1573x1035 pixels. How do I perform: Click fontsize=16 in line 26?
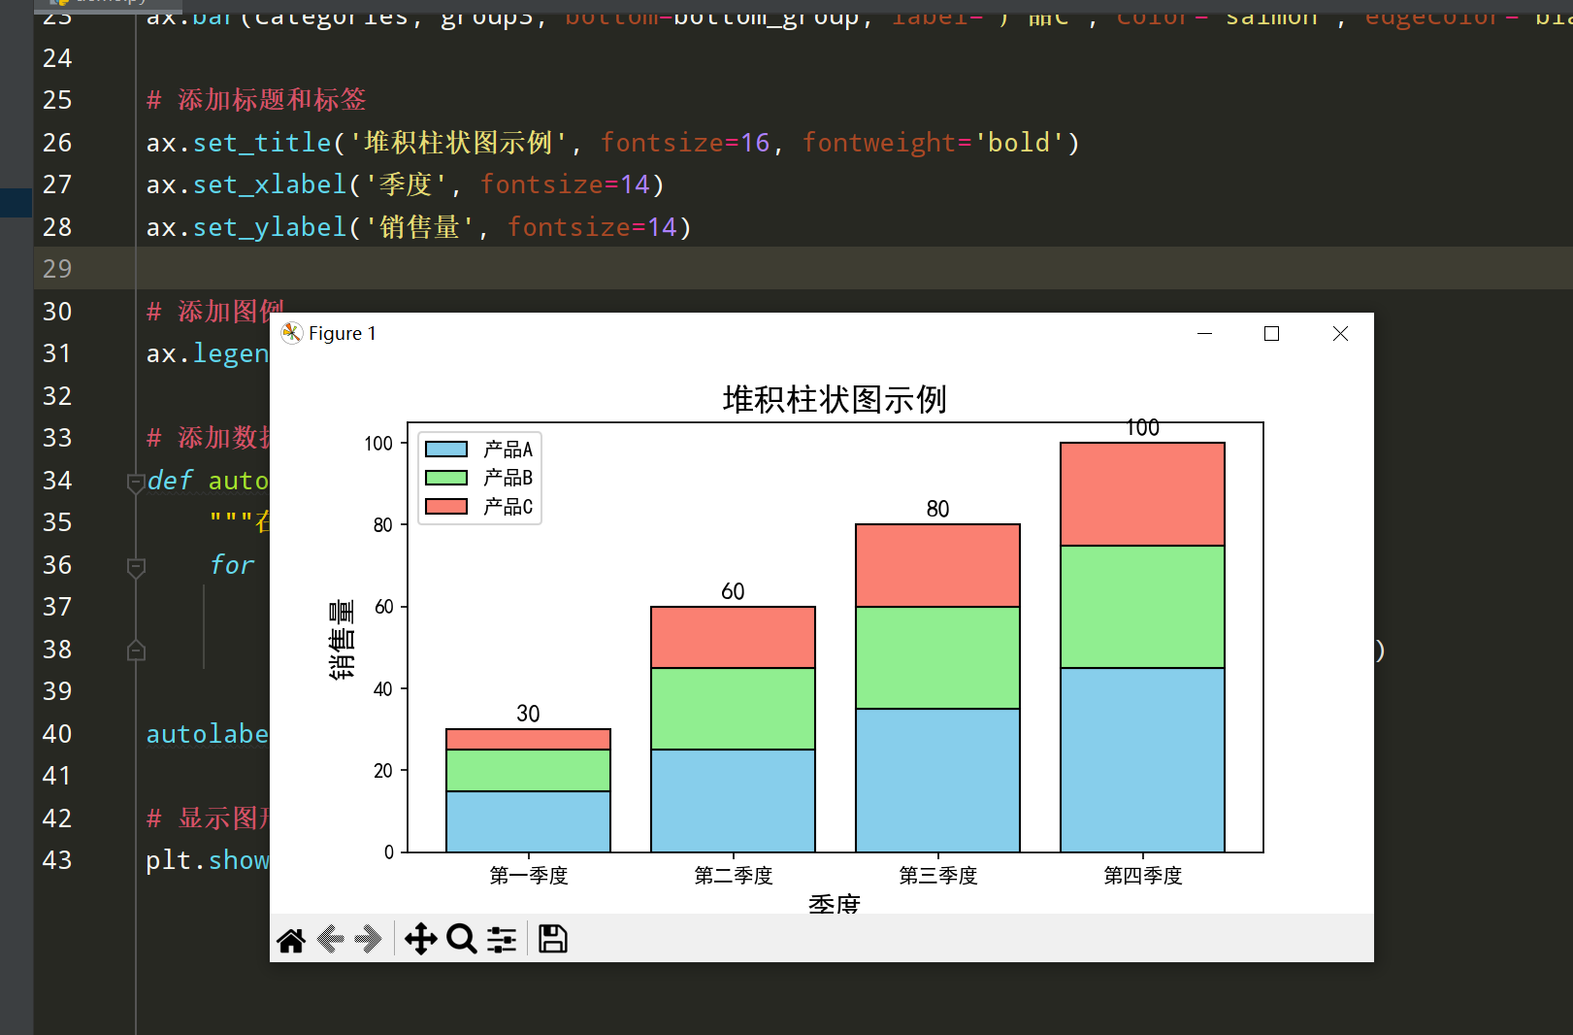[685, 143]
